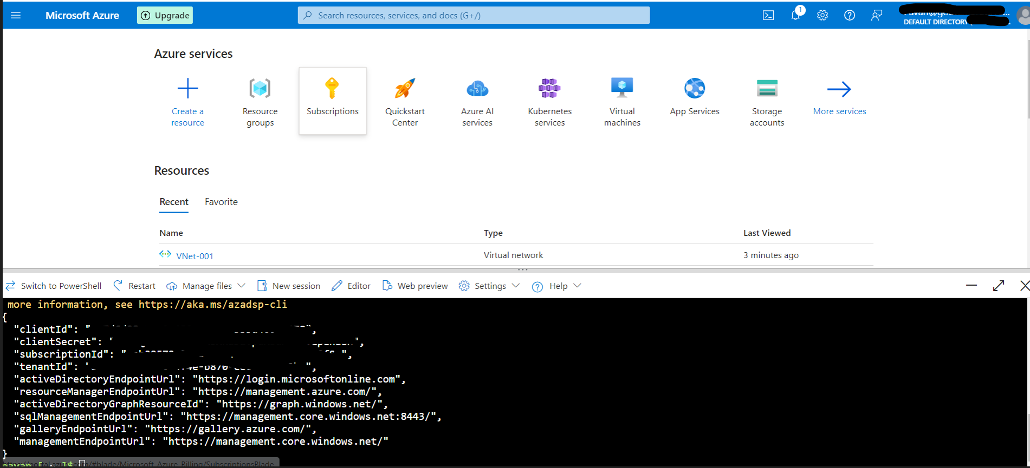The width and height of the screenshot is (1030, 468).
Task: Open the feedback icon in header
Action: click(x=876, y=15)
